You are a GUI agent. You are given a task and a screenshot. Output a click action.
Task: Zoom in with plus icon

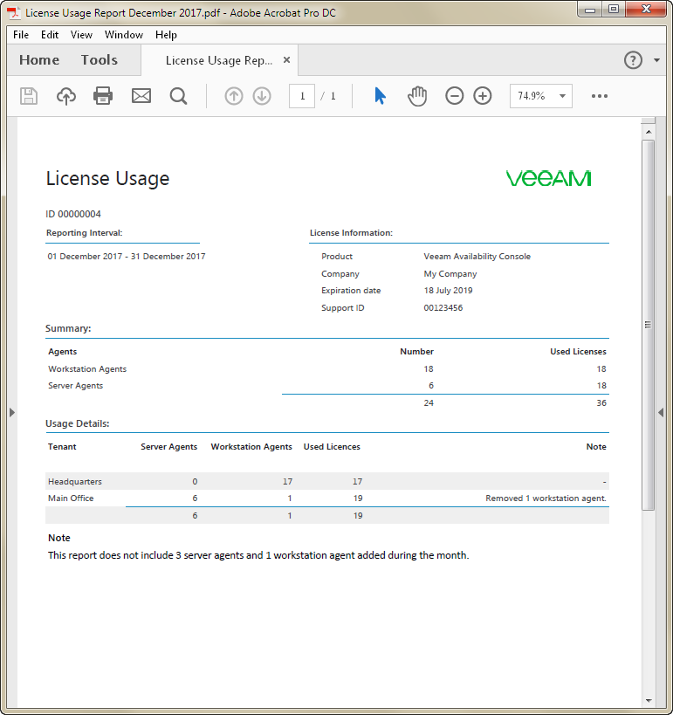point(483,96)
